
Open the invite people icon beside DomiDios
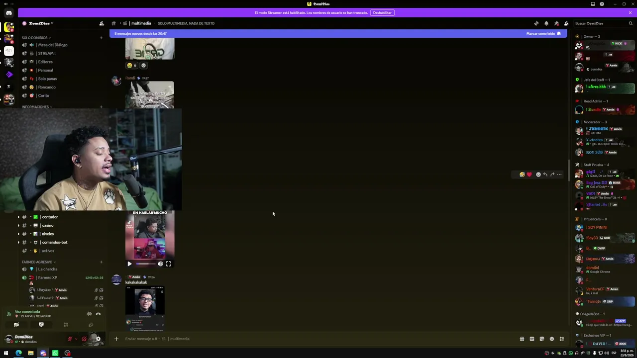102,23
